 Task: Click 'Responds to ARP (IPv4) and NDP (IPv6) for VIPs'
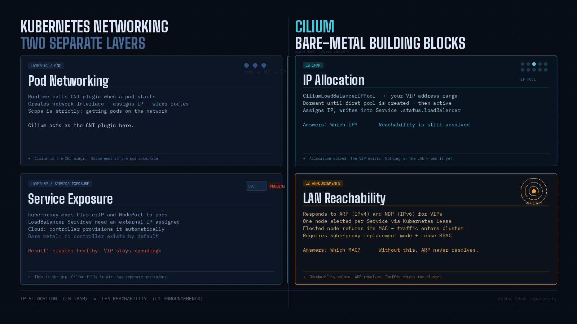373,214
